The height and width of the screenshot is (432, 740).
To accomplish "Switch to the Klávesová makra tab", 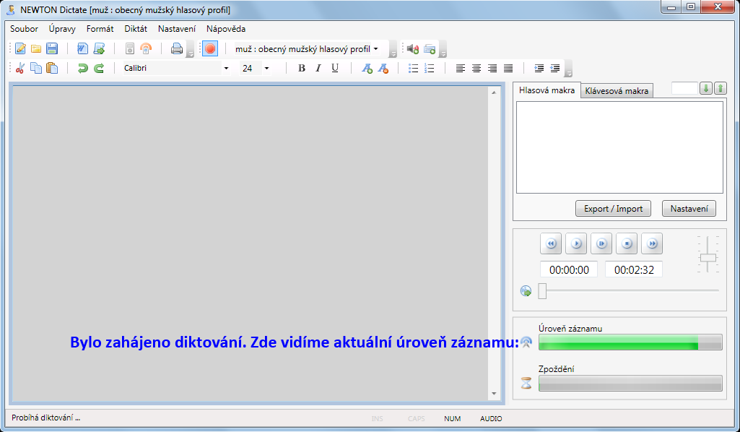I will point(617,91).
